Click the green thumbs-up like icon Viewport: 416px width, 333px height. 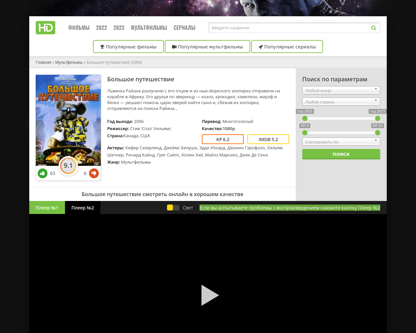pyautogui.click(x=43, y=173)
